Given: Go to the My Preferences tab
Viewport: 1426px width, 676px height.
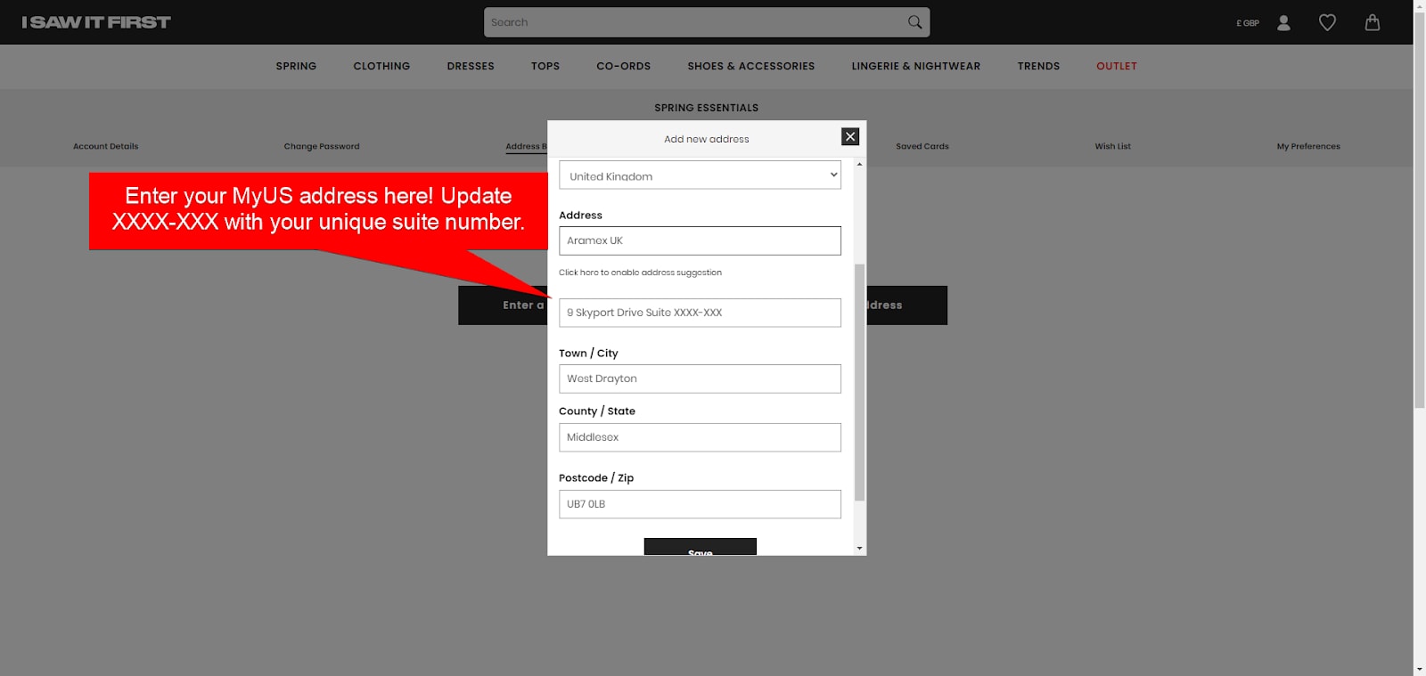Looking at the screenshot, I should (1308, 146).
